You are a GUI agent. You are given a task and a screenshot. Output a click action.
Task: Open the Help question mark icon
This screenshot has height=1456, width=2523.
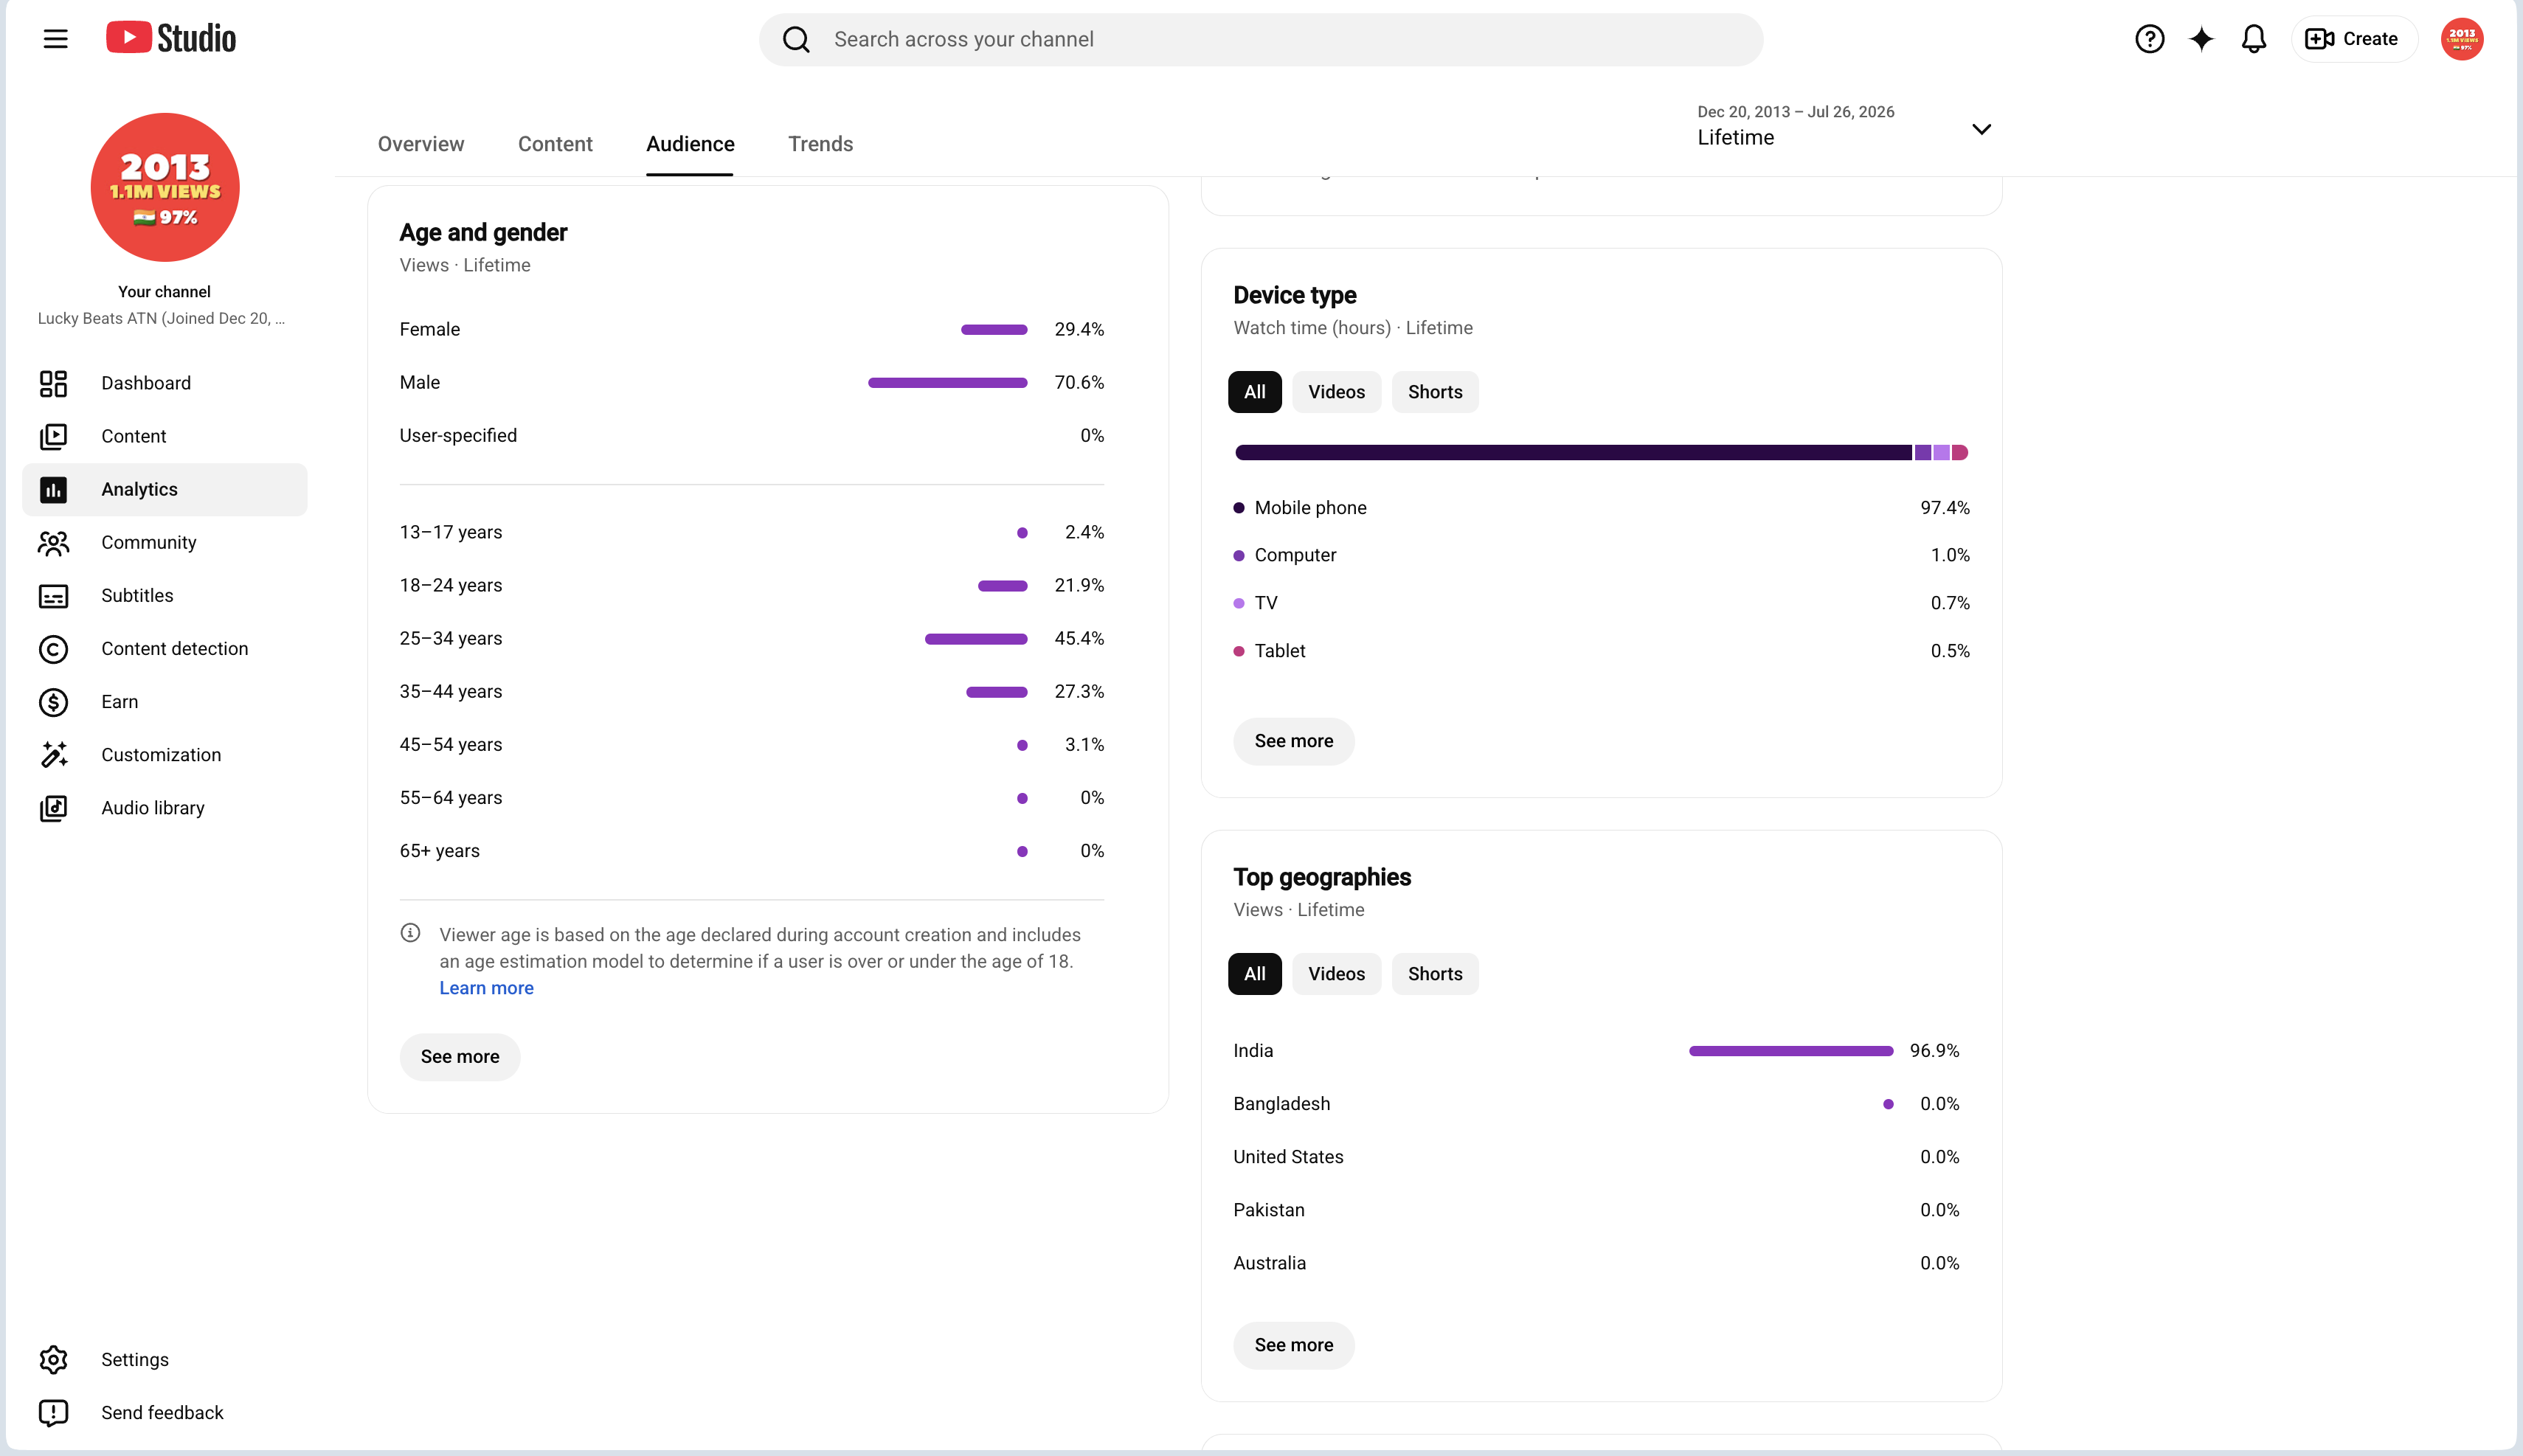tap(2149, 39)
